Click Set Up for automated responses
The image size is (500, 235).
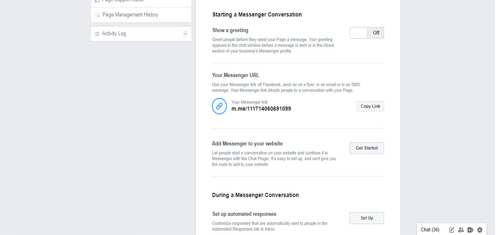(366, 218)
